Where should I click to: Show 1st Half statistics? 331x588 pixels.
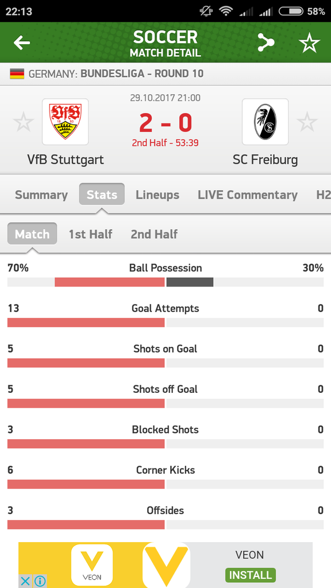point(90,234)
